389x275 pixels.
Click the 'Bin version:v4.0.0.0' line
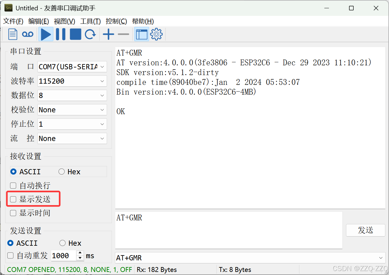[186, 92]
